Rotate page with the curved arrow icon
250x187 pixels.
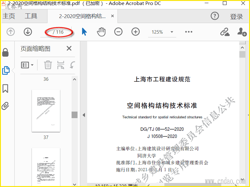72,65
